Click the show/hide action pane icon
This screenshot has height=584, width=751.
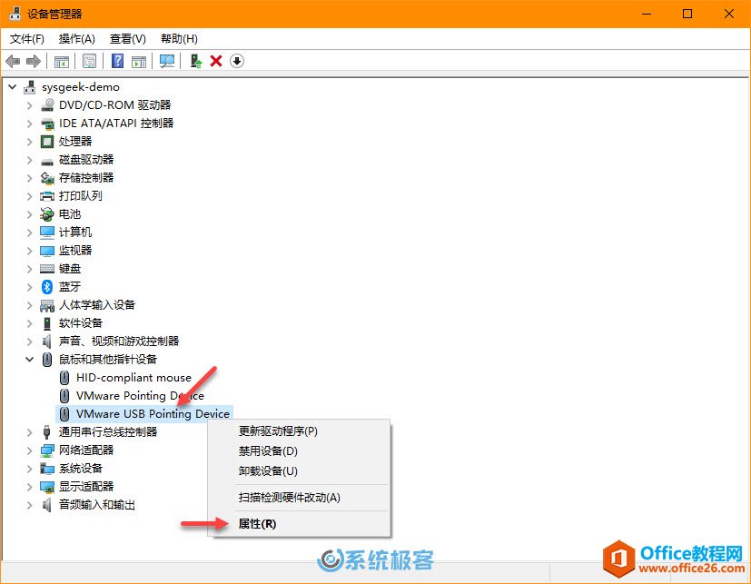139,61
